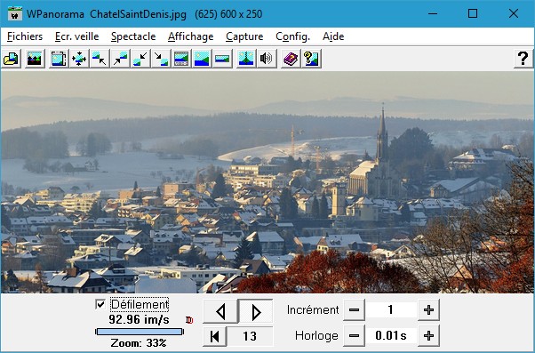Open the Aide menu
The width and height of the screenshot is (535, 353).
point(333,36)
